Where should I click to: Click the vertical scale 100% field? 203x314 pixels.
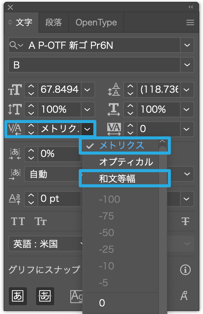[x=59, y=109]
